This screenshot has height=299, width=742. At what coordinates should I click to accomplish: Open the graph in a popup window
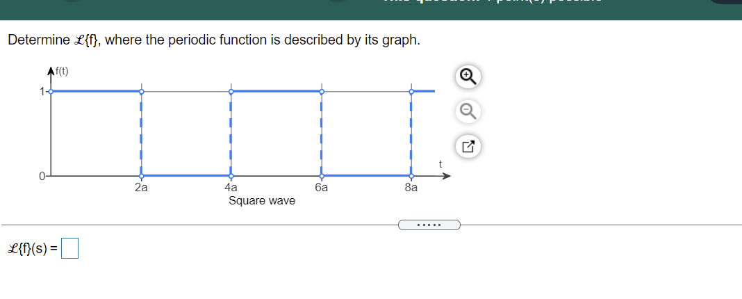tap(468, 147)
